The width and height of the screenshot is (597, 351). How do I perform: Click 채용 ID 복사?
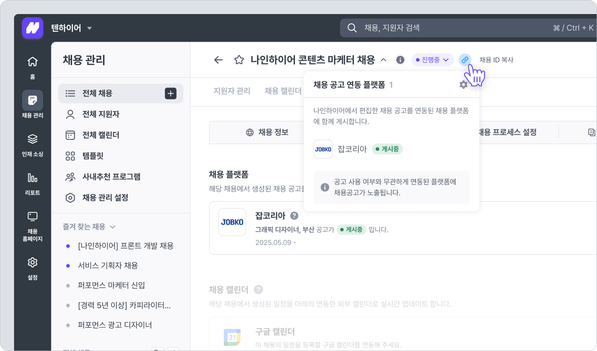point(496,60)
